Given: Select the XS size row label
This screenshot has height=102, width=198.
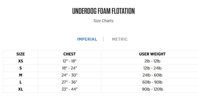Looking at the screenshot, I should 21,61.
